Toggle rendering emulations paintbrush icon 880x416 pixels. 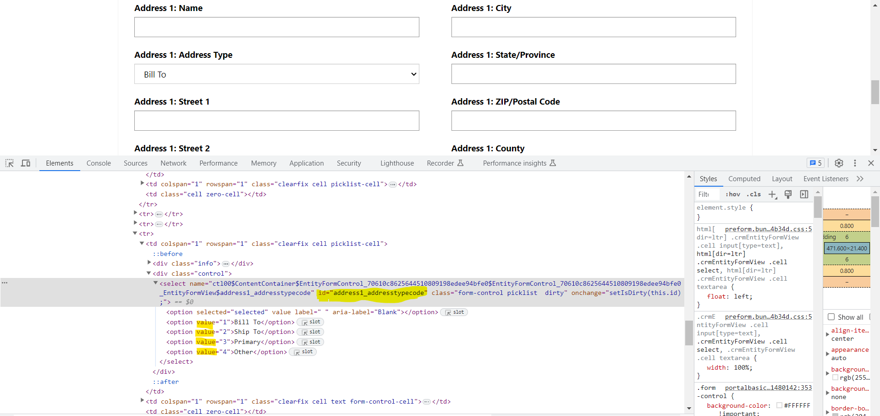[x=788, y=194]
